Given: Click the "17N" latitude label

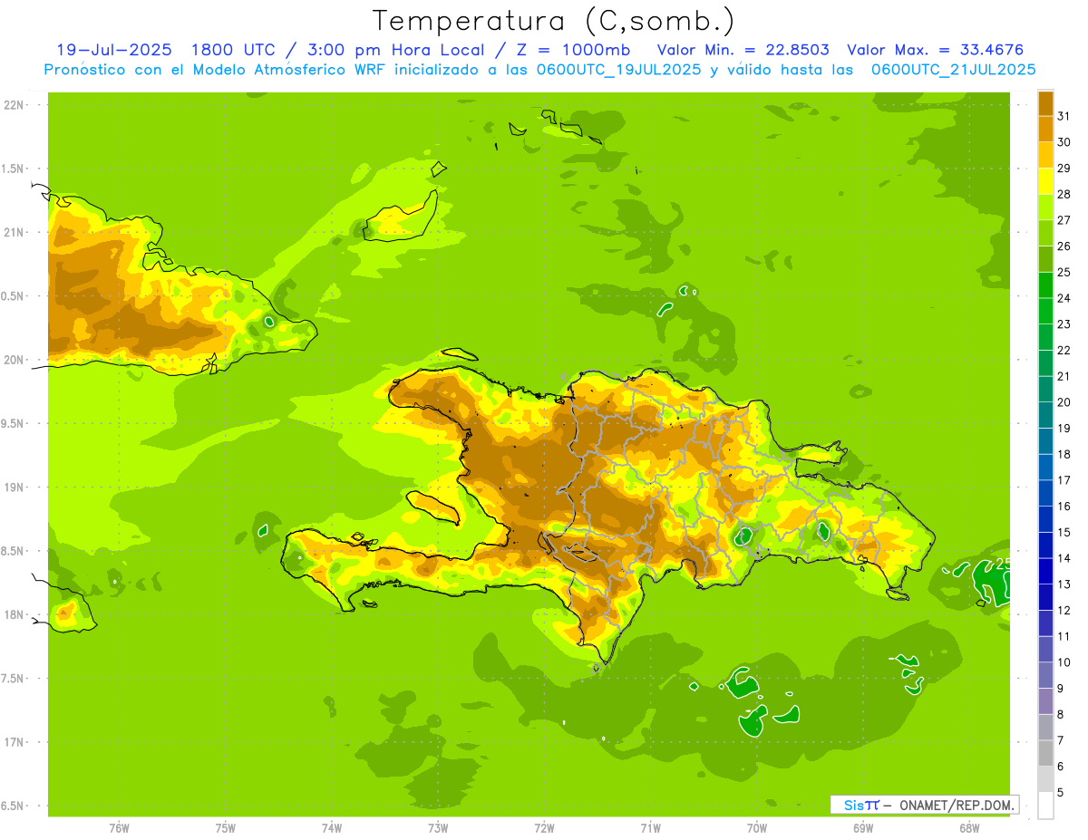Looking at the screenshot, I should tap(14, 742).
